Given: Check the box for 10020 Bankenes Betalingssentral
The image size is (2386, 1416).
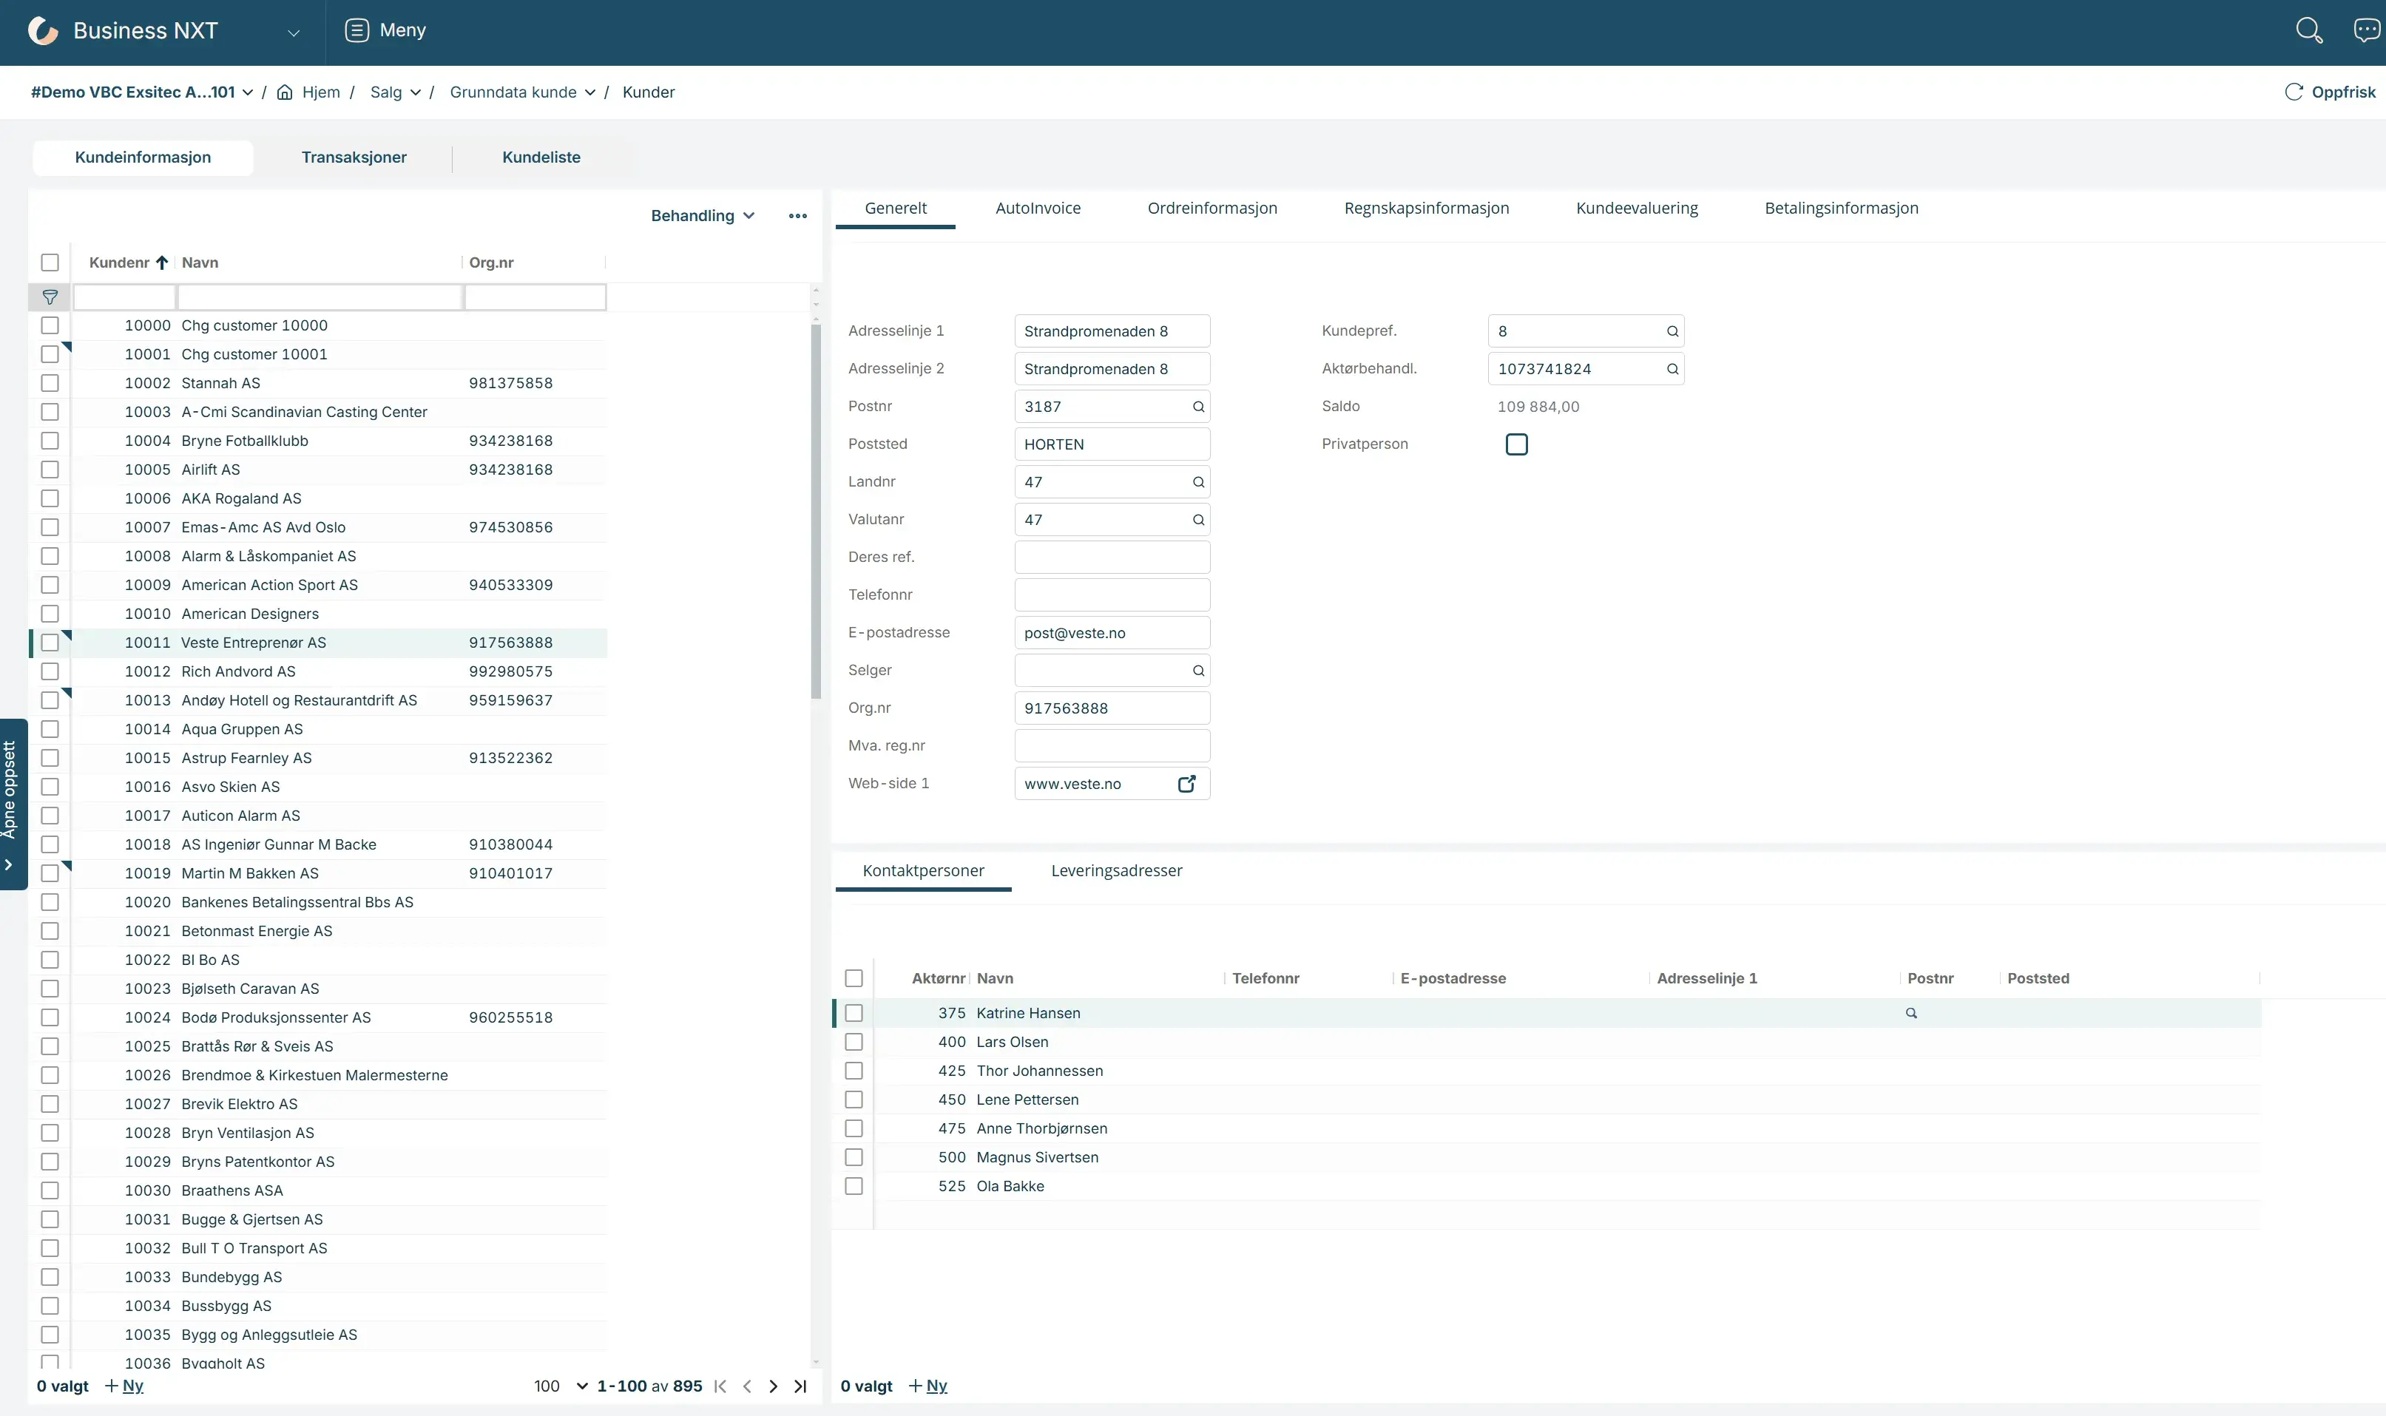Looking at the screenshot, I should coord(50,903).
